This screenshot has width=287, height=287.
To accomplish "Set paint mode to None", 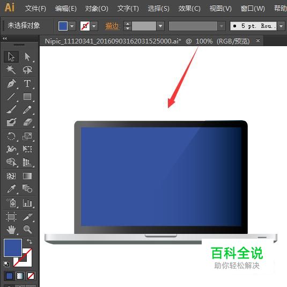I will click(x=31, y=276).
